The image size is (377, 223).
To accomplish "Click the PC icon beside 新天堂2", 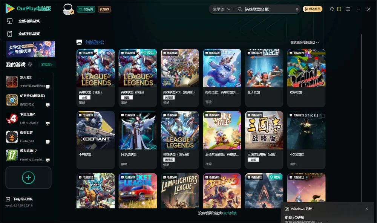I will click(48, 87).
